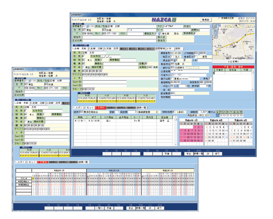Open the 銘柄一覧 tab in front window
273x219 pixels.
click(x=142, y=108)
